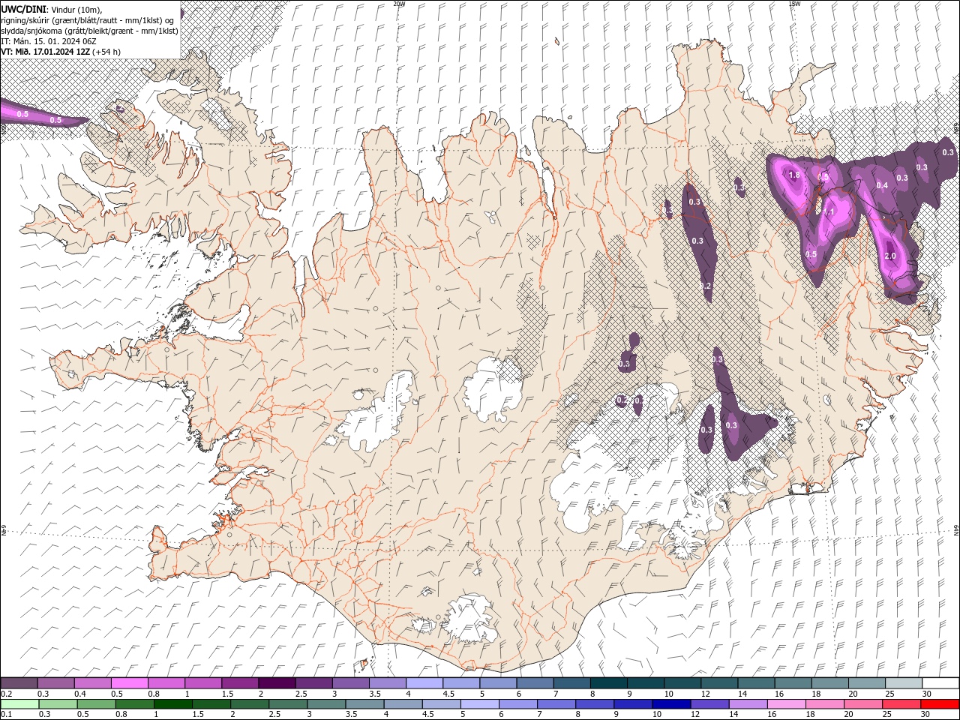Pick the navy blue 10 swatch, lower scale
Viewport: 960px width, 720px height.
[x=671, y=704]
